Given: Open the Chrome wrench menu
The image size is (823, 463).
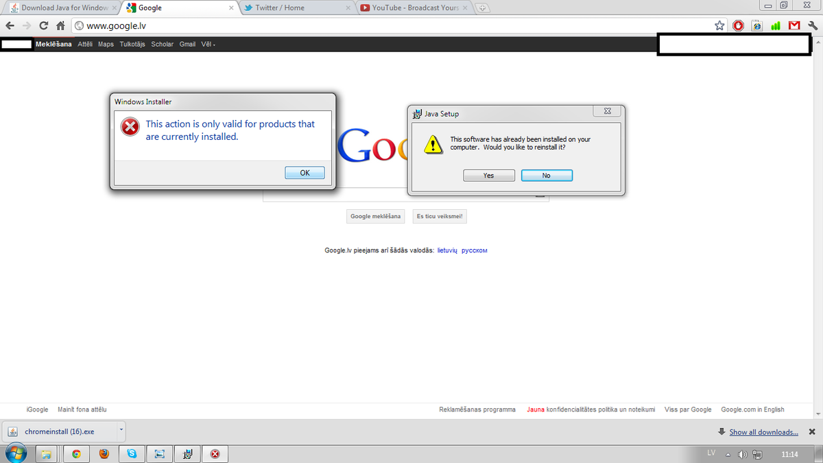Looking at the screenshot, I should point(813,26).
